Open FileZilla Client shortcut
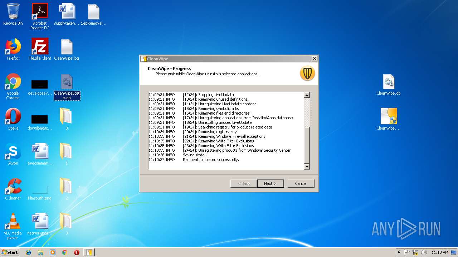 [x=40, y=49]
